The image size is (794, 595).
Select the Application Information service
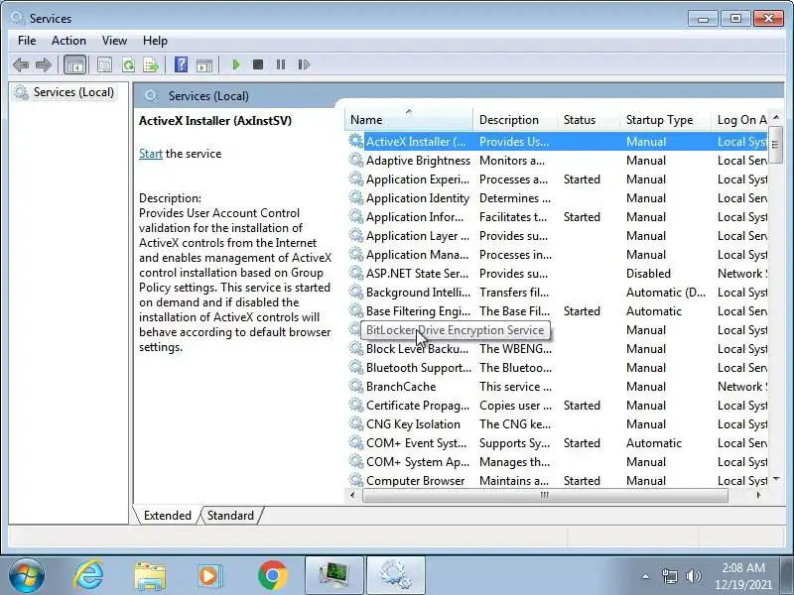(557, 217)
